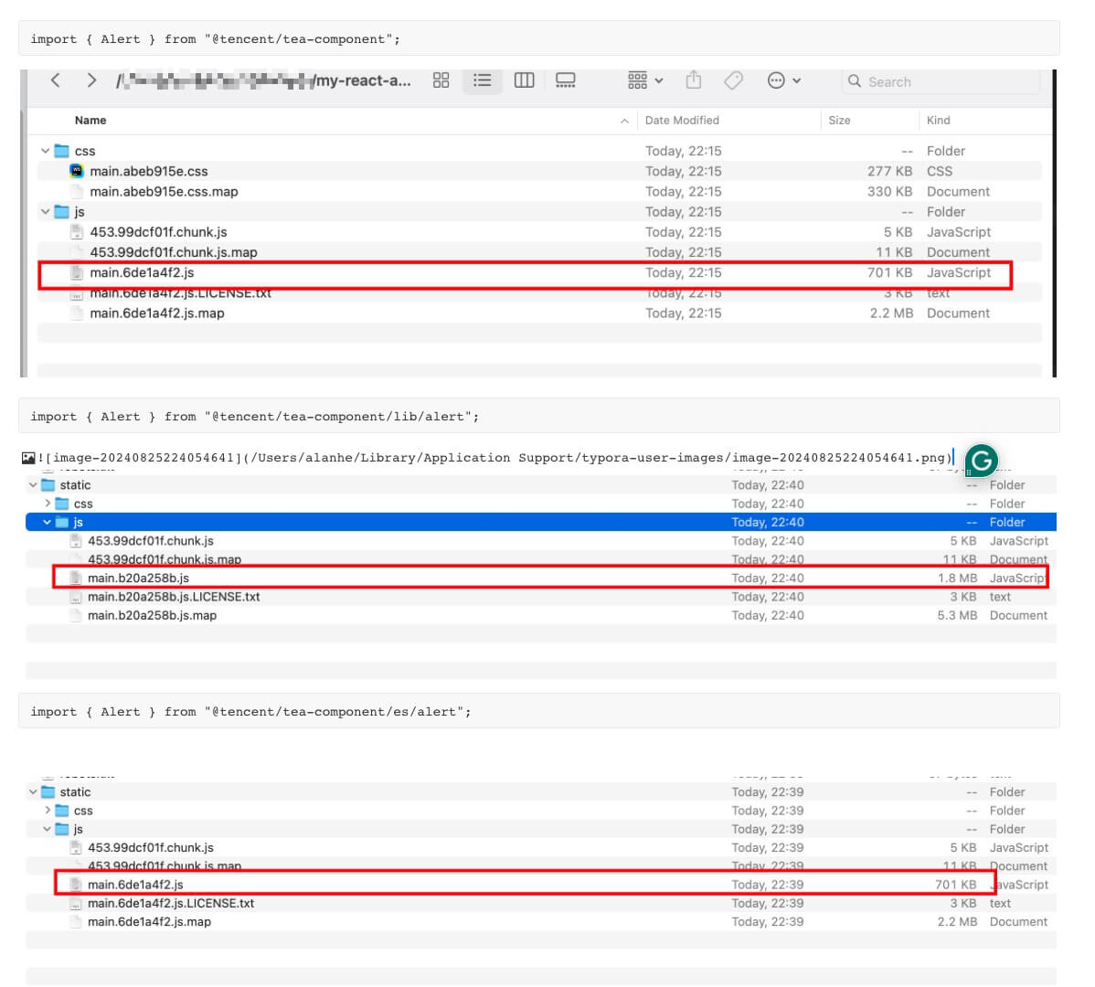Image resolution: width=1095 pixels, height=987 pixels.
Task: Click the 1.8 MB size cell
Action: coord(957,578)
